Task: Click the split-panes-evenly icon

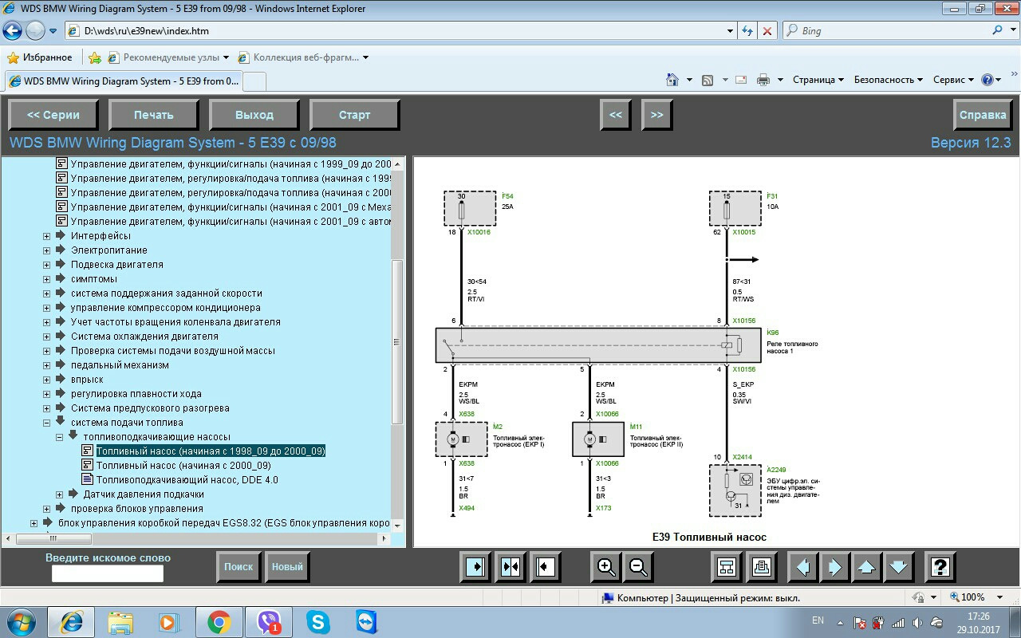Action: tap(510, 567)
